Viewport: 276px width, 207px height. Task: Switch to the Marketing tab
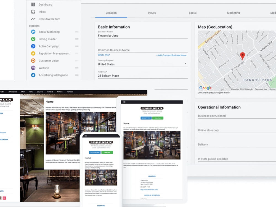[233, 13]
